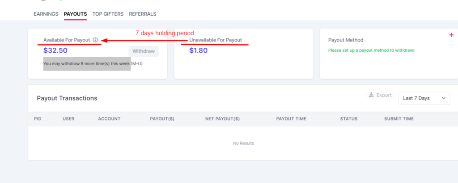Click the NET PAYOUT($) column header
The image size is (458, 183).
tap(222, 119)
